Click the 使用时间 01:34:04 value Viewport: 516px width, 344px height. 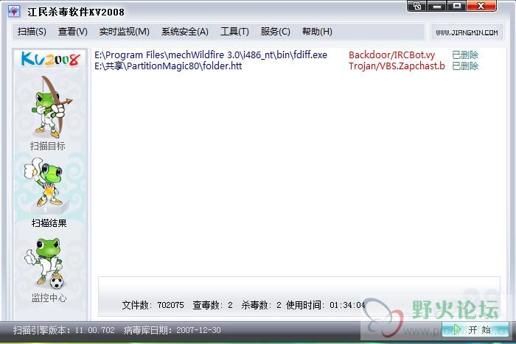(326, 305)
